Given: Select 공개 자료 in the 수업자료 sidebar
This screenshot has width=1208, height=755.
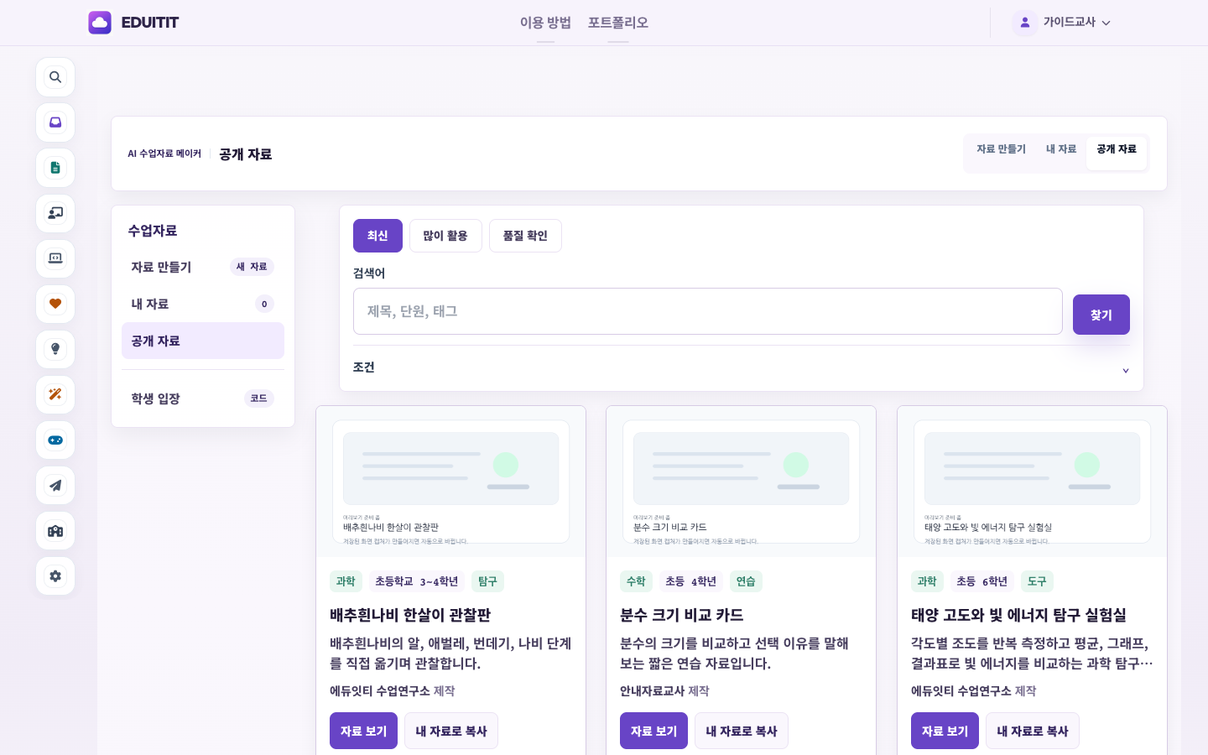Looking at the screenshot, I should (x=203, y=341).
